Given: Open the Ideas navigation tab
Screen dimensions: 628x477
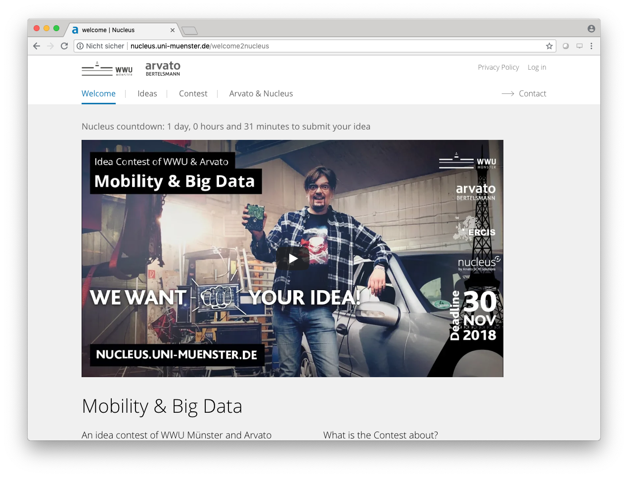Looking at the screenshot, I should coord(147,93).
